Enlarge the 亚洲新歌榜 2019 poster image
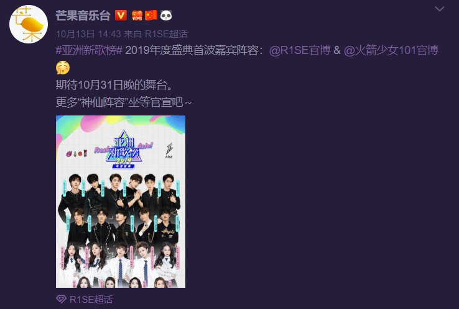 point(121,202)
